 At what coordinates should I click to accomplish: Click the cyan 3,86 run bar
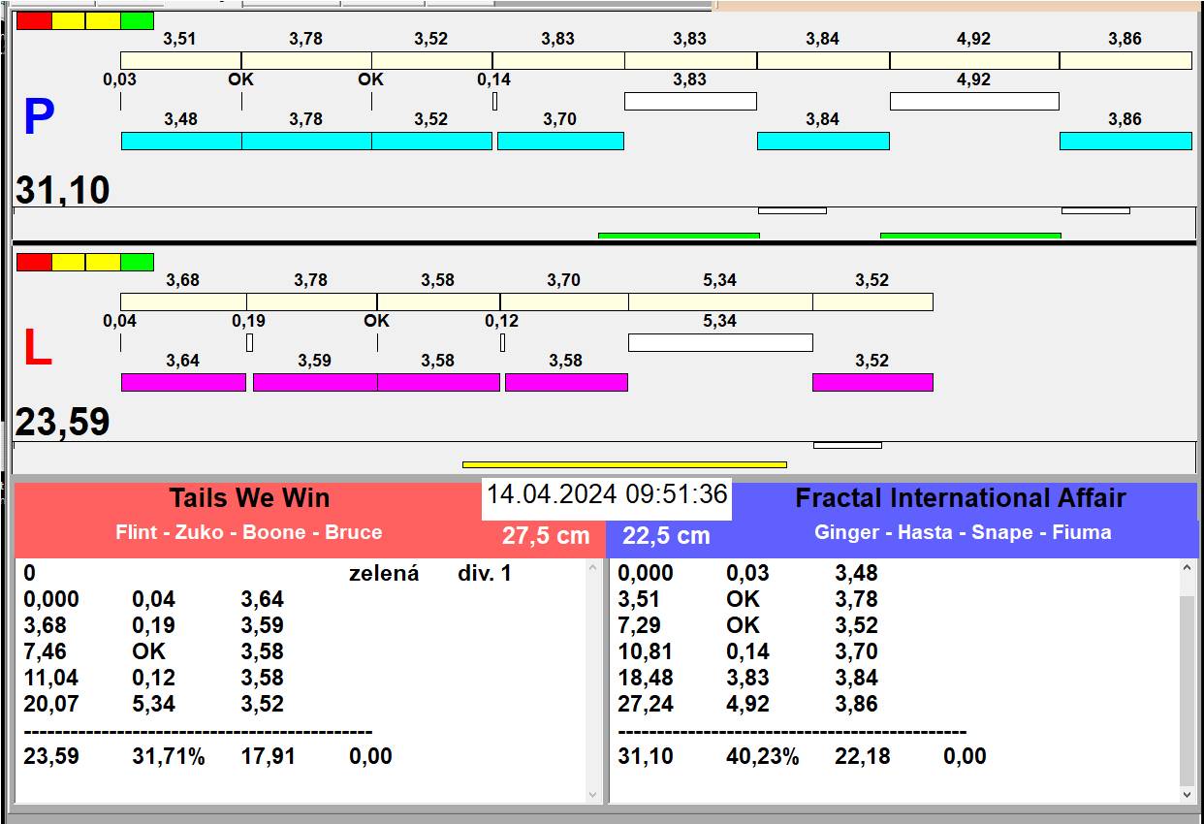pos(1125,142)
